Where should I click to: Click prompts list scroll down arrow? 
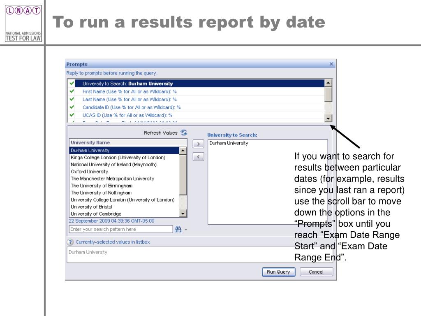328,118
